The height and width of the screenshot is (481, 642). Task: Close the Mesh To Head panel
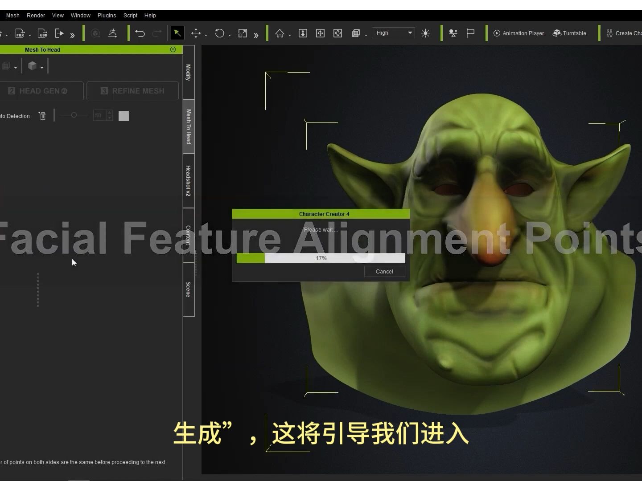[x=173, y=49]
